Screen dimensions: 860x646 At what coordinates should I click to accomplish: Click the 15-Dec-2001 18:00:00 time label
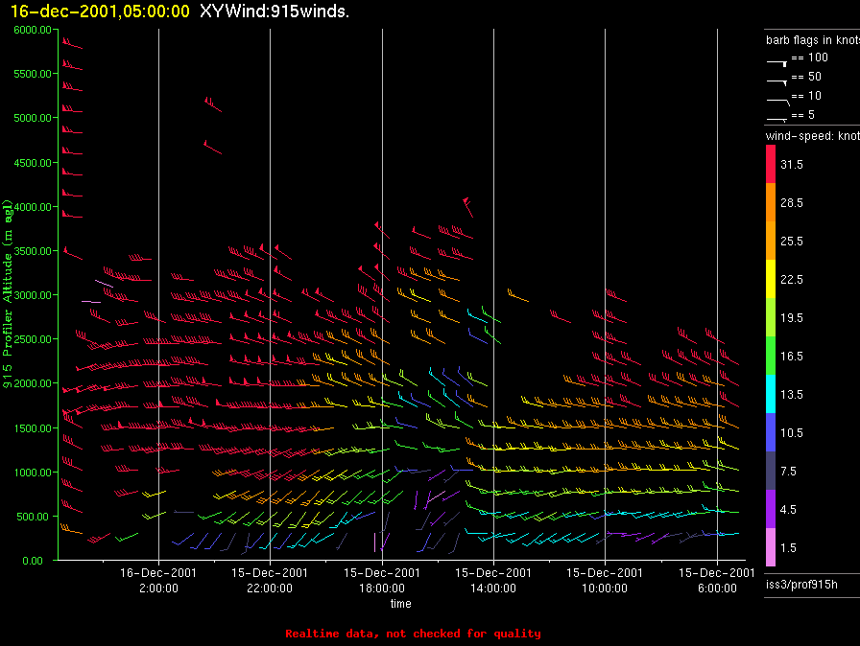382,580
